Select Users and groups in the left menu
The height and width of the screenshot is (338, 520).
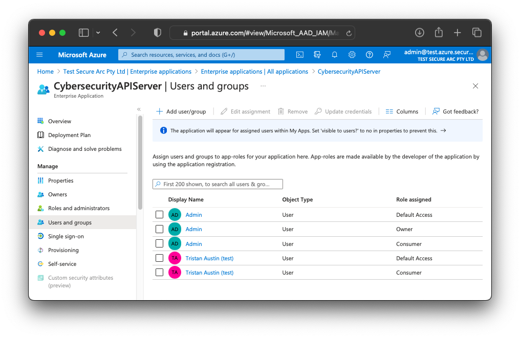pyautogui.click(x=83, y=222)
